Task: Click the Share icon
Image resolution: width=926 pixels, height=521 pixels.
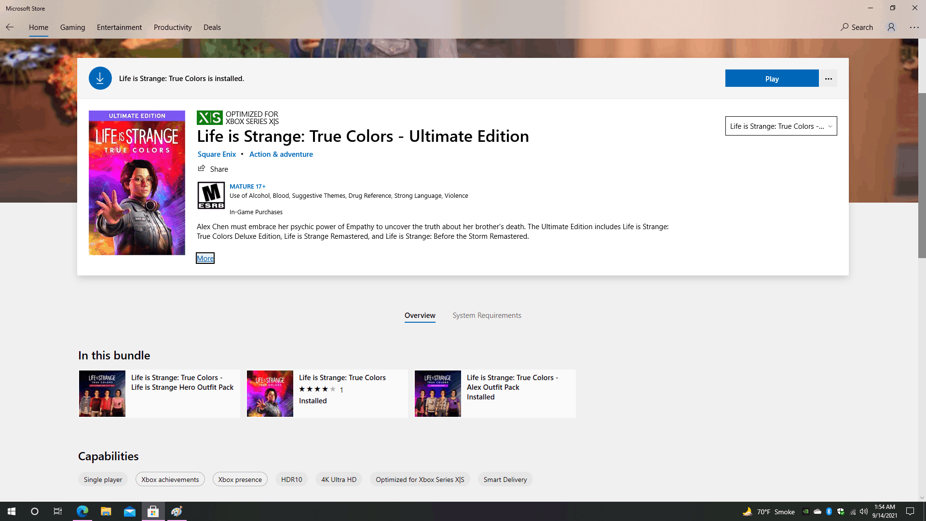Action: tap(202, 168)
